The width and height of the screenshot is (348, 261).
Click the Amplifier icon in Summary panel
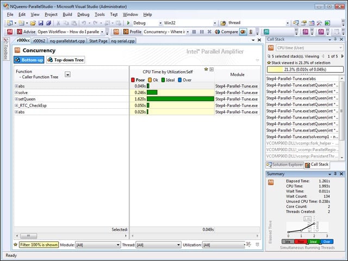pos(271,182)
